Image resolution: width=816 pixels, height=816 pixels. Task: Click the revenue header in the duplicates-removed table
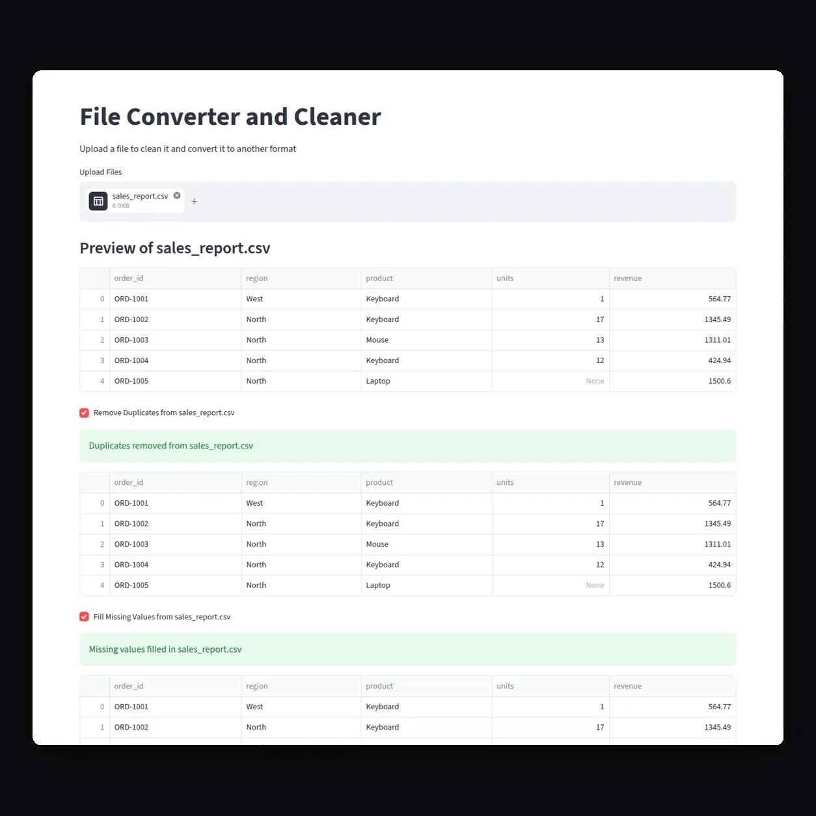(x=672, y=483)
